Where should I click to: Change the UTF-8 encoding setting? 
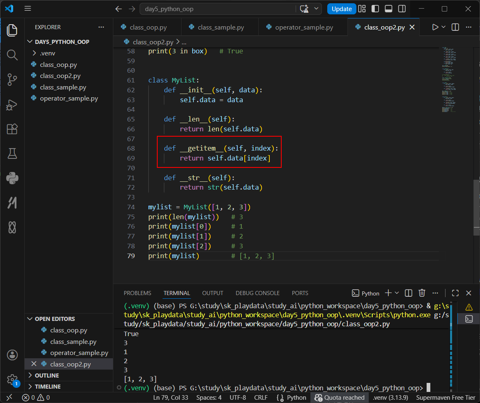238,398
